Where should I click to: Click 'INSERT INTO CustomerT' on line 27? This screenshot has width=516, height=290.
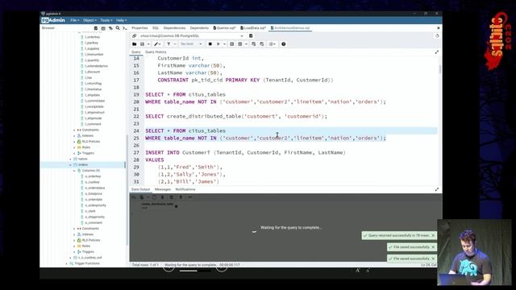(x=177, y=152)
